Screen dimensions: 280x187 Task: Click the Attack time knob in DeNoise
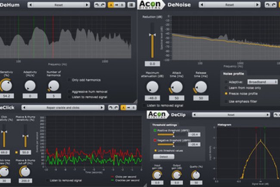pyautogui.click(x=177, y=87)
